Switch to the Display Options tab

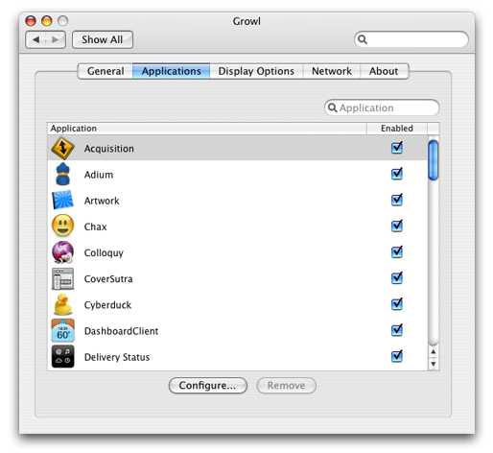(x=256, y=71)
